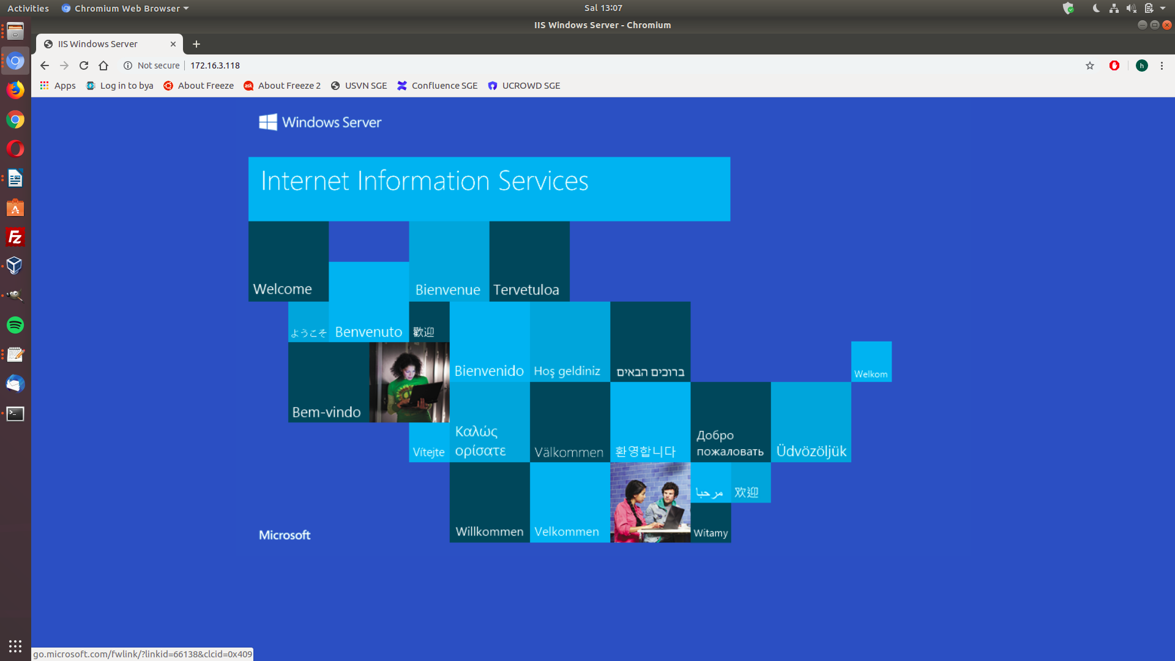Screen dimensions: 1175x661
Task: Click the Tervetuloa tile
Action: point(529,261)
